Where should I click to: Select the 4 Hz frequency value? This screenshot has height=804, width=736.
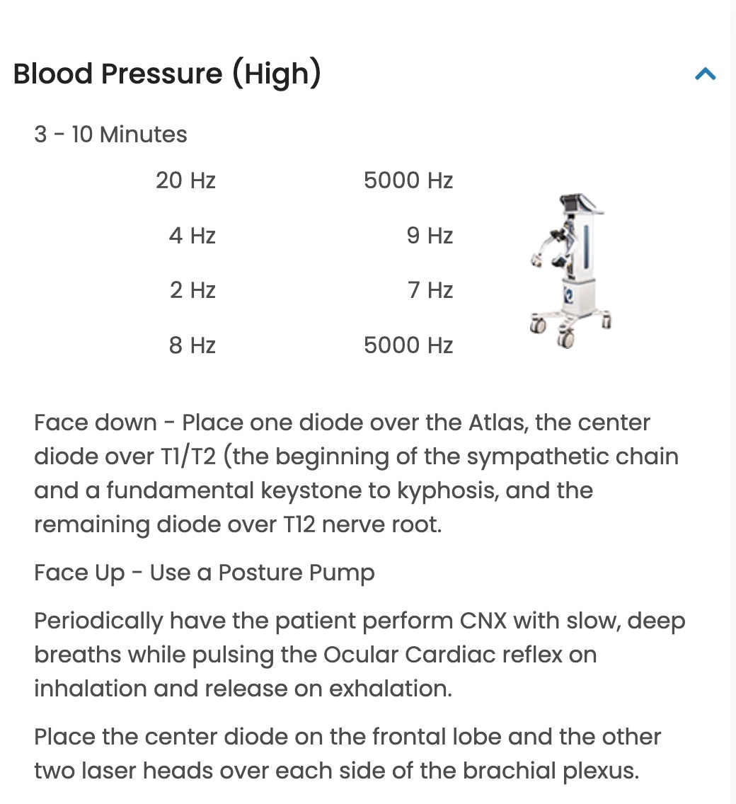[192, 236]
